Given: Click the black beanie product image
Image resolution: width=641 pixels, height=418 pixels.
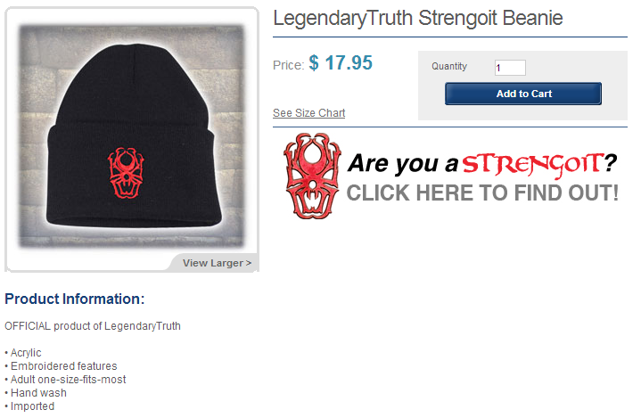Looking at the screenshot, I should coord(132,136).
